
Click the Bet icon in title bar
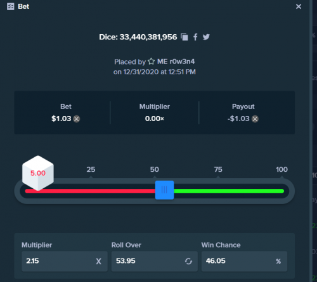(11, 6)
